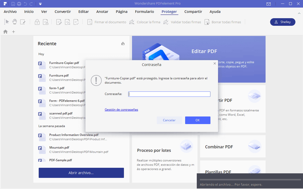This screenshot has width=303, height=189.
Task: Focus the Contraseña input field
Action: click(x=169, y=94)
